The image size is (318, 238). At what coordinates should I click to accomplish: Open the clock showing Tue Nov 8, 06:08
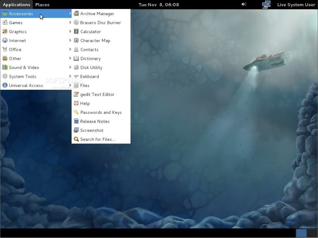(x=159, y=5)
